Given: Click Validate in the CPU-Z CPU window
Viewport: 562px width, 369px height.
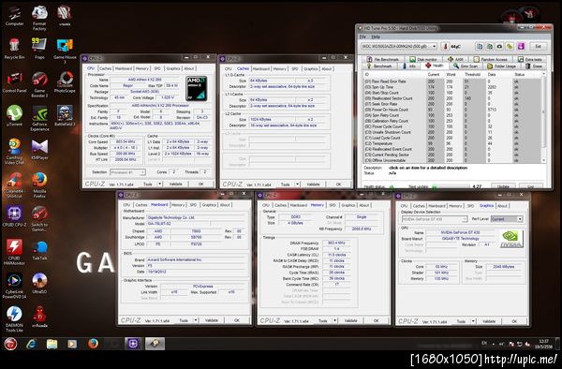Looking at the screenshot, I should pyautogui.click(x=176, y=184).
